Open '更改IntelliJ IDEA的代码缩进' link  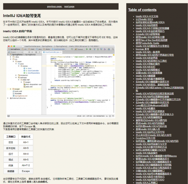click(150, 123)
